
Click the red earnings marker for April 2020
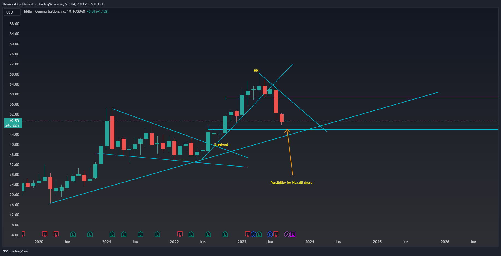(x=56, y=234)
